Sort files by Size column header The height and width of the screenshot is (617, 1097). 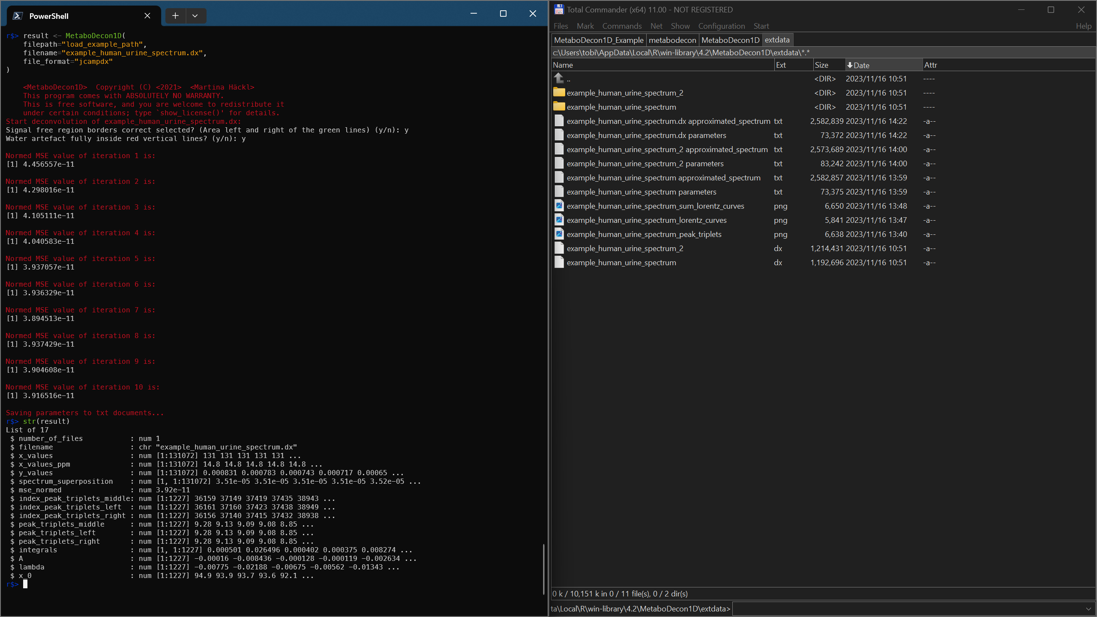click(829, 65)
